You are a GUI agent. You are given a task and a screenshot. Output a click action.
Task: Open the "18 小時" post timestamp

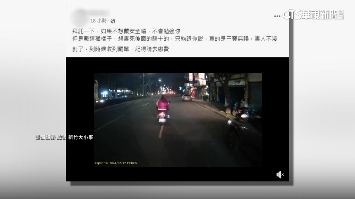[x=98, y=21]
